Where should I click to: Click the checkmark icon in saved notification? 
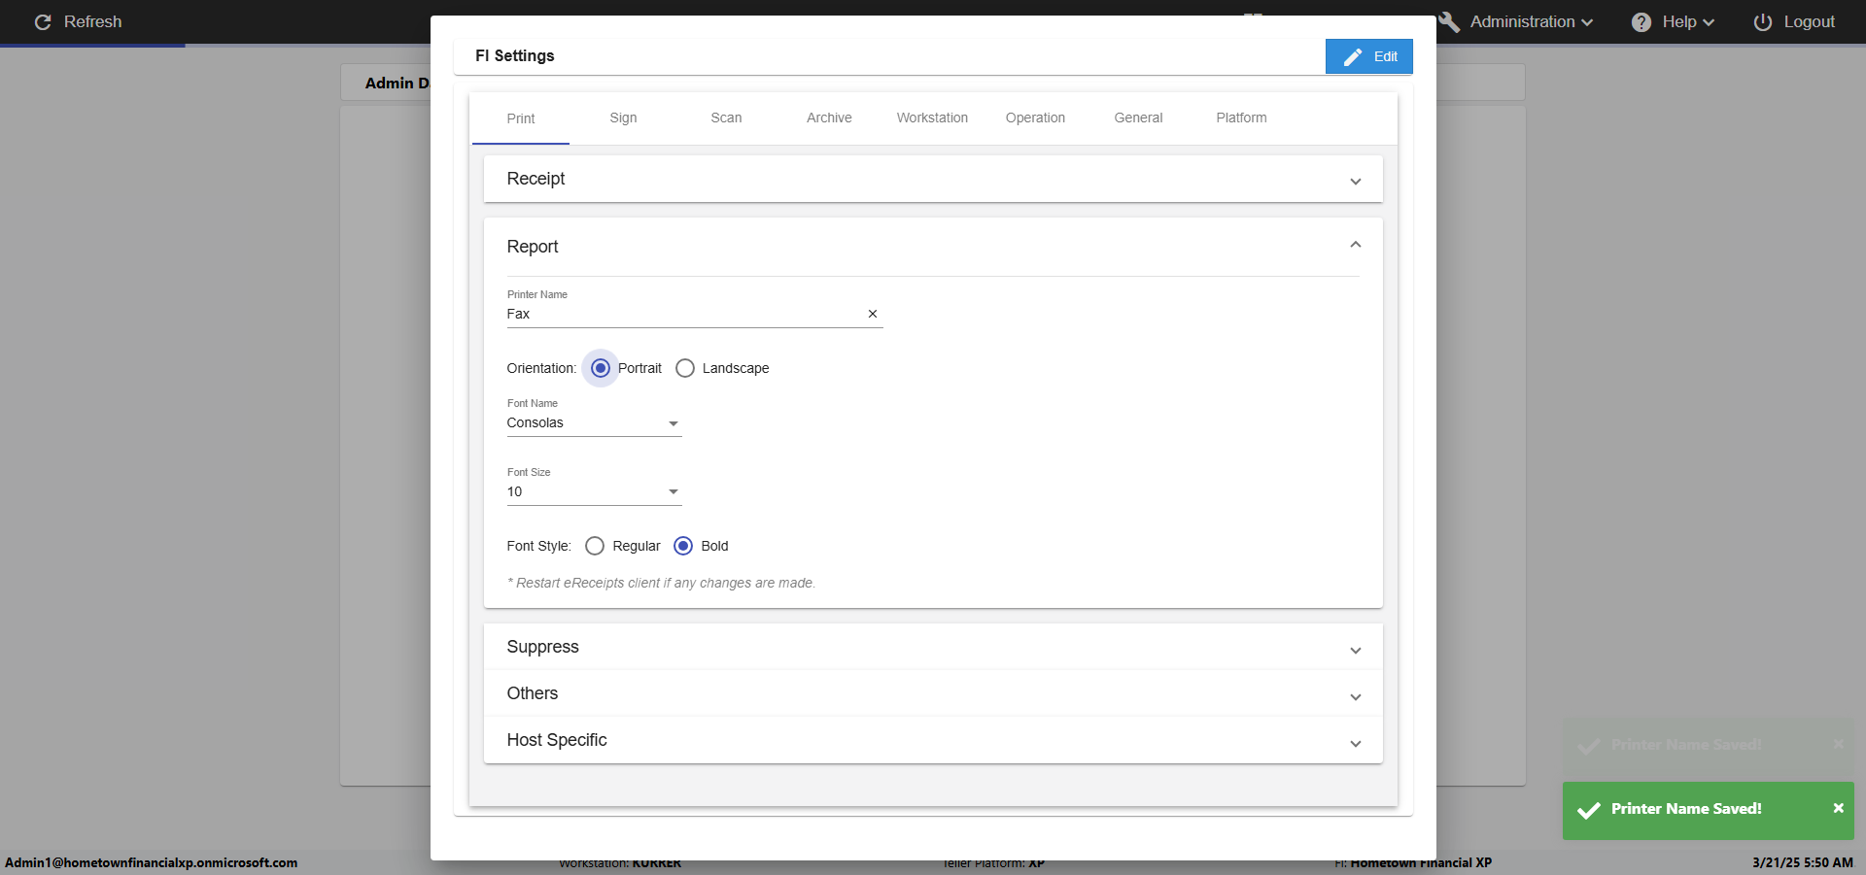tap(1589, 810)
